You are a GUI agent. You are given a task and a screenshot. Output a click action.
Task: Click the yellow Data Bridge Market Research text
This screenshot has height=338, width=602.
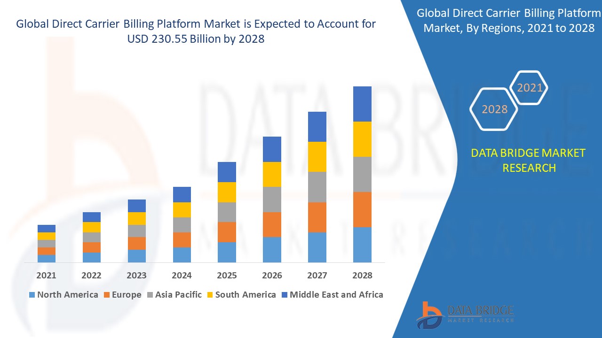528,160
